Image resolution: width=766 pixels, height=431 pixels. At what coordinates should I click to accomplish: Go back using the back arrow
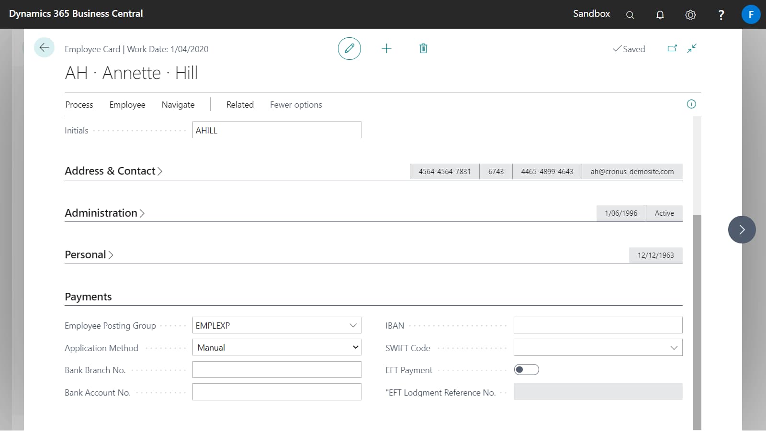[x=44, y=47]
